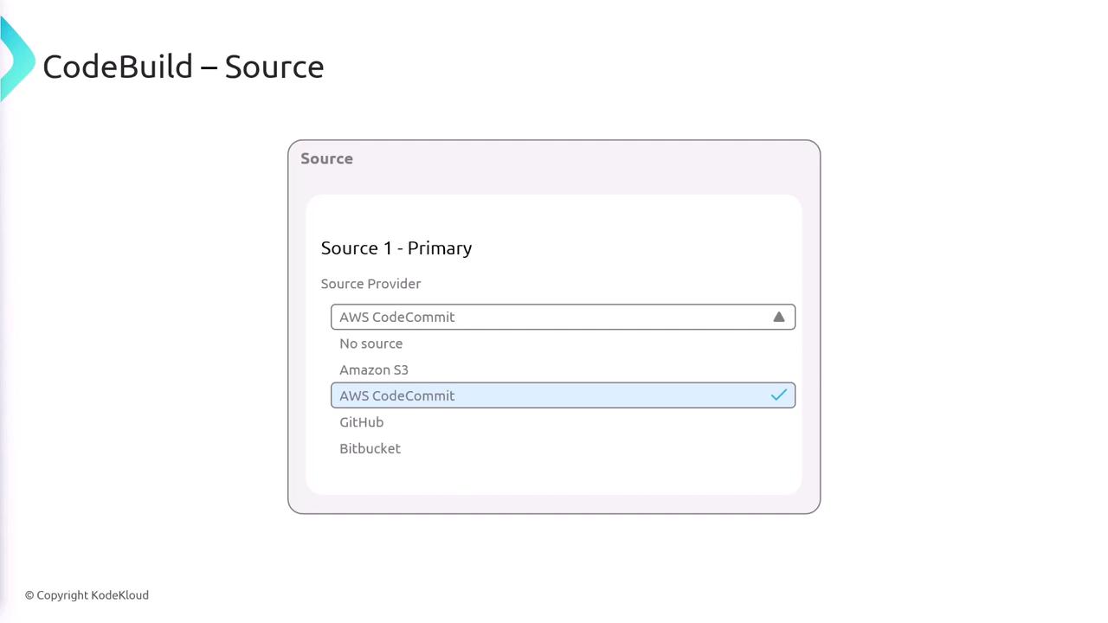
Task: Click the Source Provider field label
Action: tap(370, 284)
